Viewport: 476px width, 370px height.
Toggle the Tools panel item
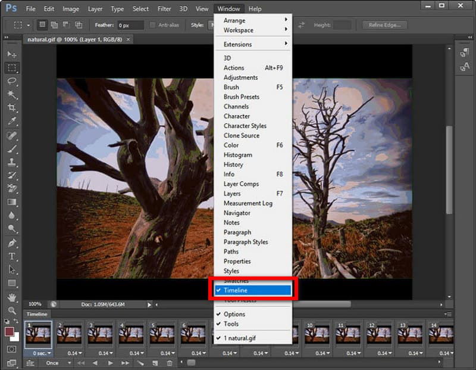click(x=231, y=324)
